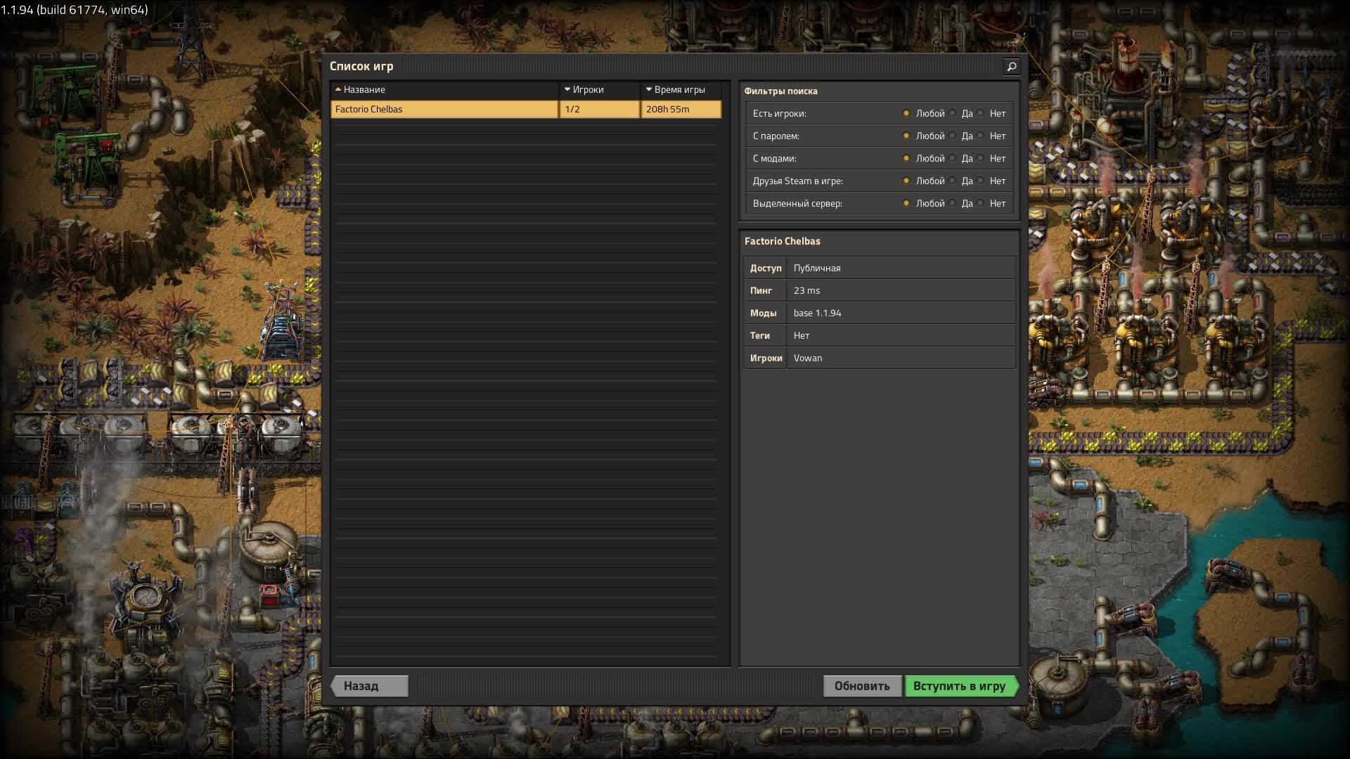Sort servers by the Игроки header
Viewport: 1350px width, 759px height.
tap(587, 90)
